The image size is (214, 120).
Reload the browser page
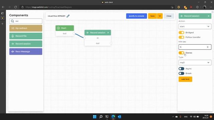pyautogui.click(x=15, y=7)
